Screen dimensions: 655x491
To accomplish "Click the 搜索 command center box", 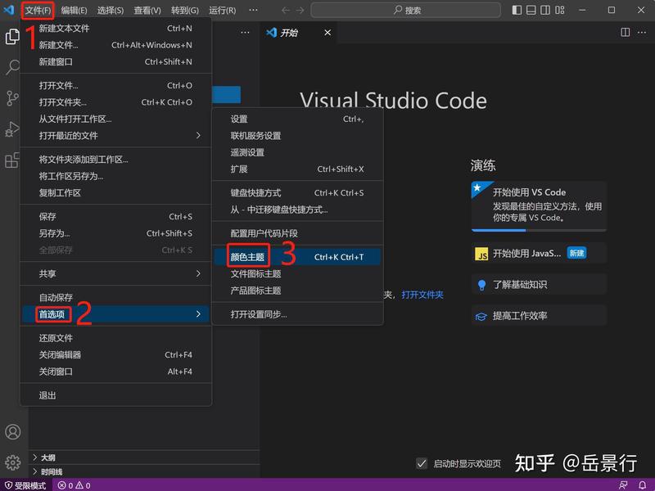I will [405, 10].
